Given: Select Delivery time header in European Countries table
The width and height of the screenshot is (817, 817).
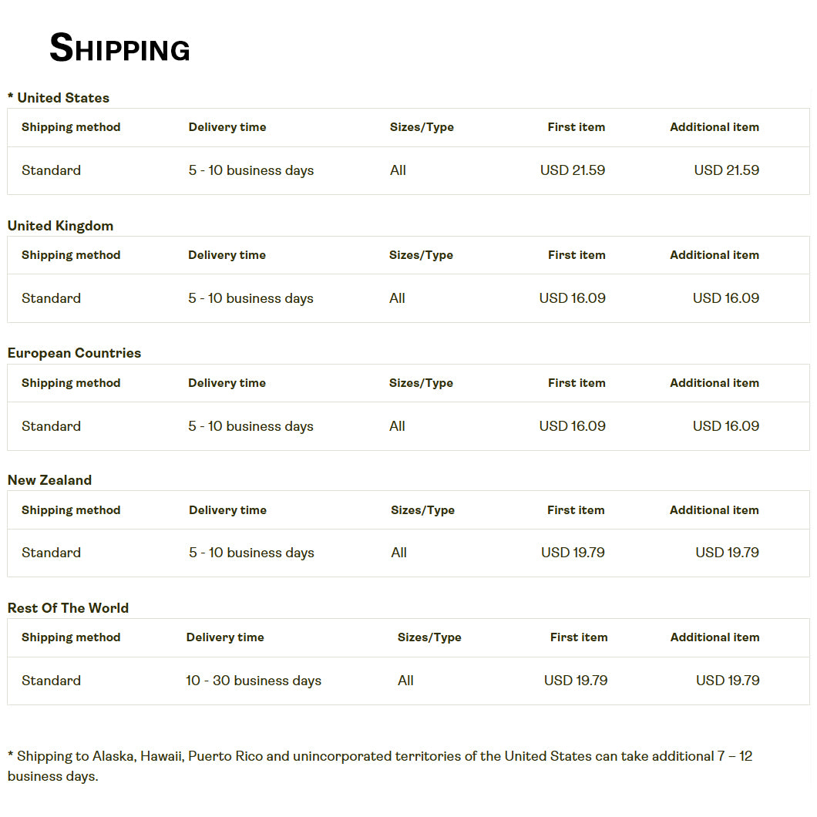Looking at the screenshot, I should 227,383.
